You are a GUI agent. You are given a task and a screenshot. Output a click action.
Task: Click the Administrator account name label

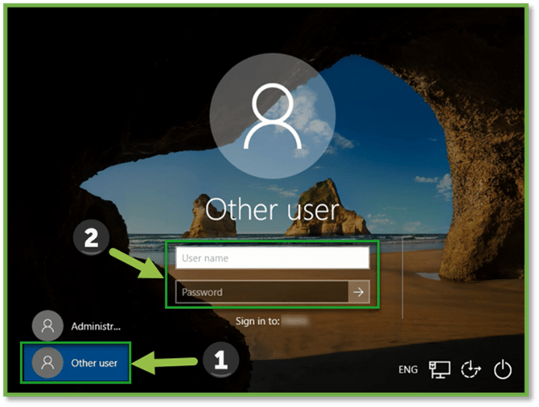click(95, 327)
